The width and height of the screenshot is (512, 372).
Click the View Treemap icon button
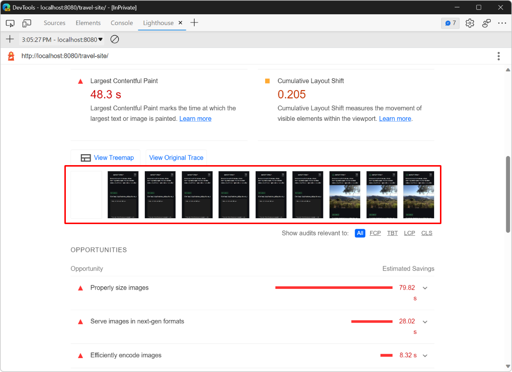(86, 157)
